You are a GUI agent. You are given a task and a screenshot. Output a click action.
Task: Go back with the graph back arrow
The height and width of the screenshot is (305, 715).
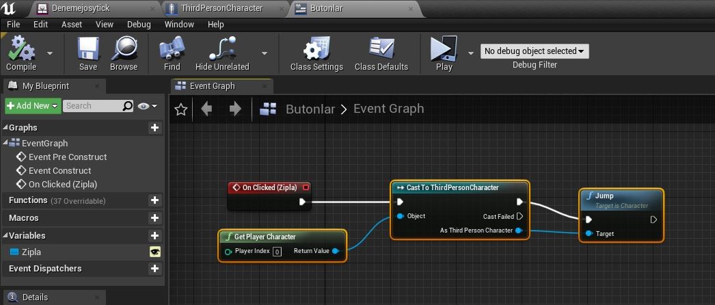click(x=206, y=109)
